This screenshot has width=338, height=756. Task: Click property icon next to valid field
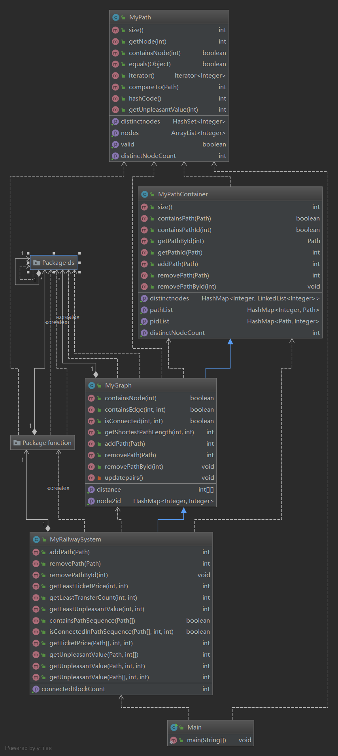tap(115, 144)
